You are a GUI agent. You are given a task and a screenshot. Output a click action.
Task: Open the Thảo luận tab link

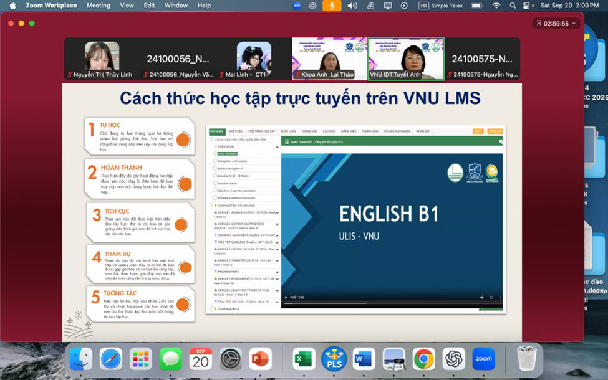coord(288,131)
